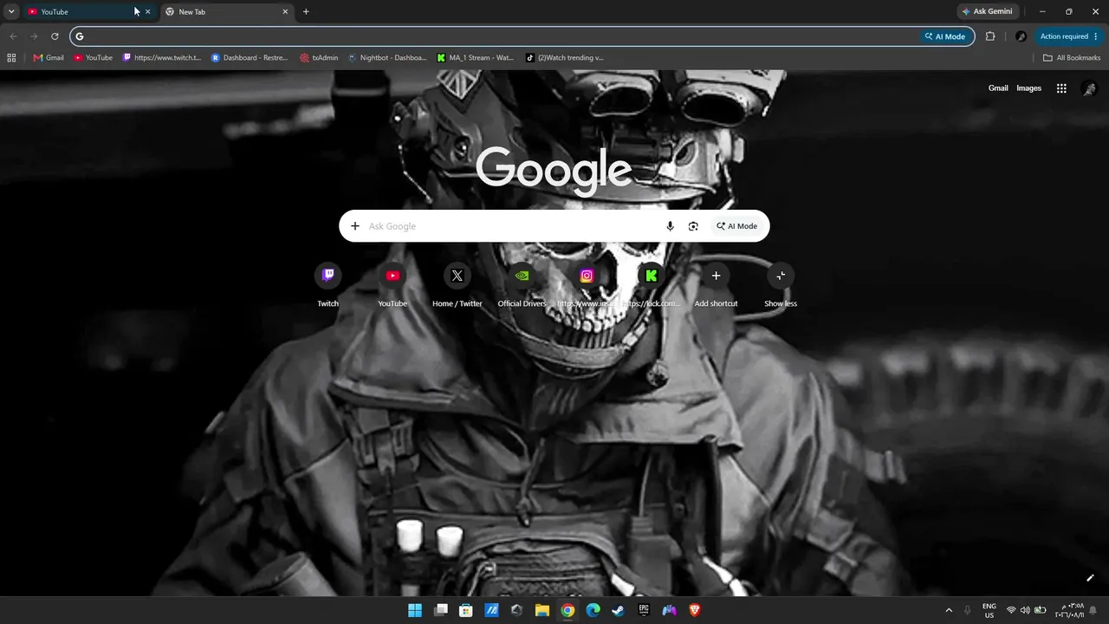Launch Steam from the taskbar
This screenshot has height=624, width=1109.
tap(618, 610)
